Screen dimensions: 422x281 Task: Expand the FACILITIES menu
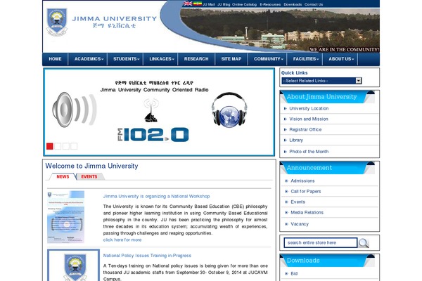click(x=306, y=59)
